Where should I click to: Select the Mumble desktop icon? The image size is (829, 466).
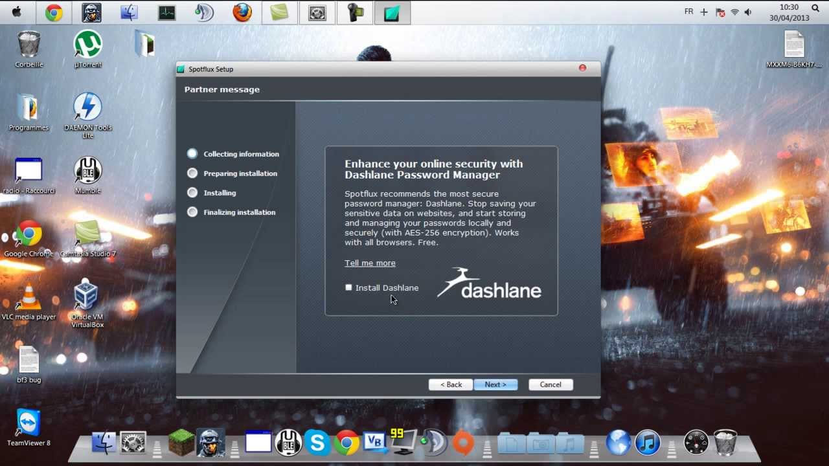87,175
